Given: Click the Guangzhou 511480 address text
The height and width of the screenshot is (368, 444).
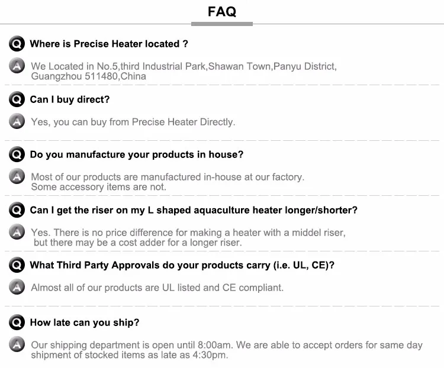Looking at the screenshot, I should [x=89, y=76].
